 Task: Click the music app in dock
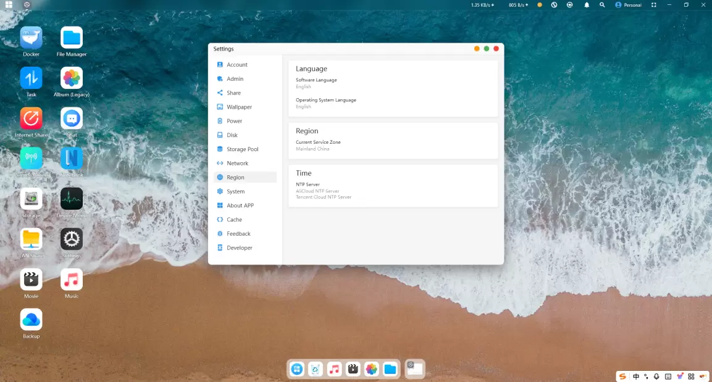point(334,369)
